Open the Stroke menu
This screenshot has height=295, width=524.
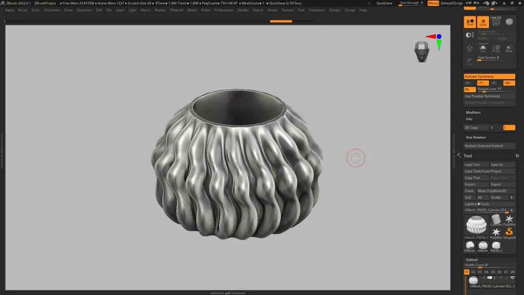(272, 10)
